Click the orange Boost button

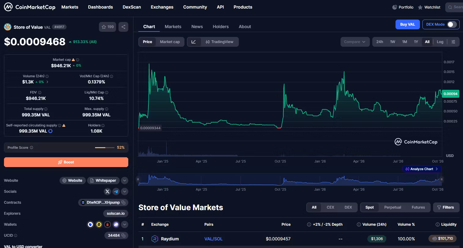click(x=66, y=162)
